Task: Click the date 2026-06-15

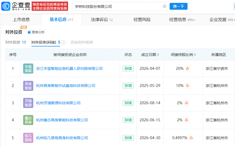Action: tap(150, 120)
